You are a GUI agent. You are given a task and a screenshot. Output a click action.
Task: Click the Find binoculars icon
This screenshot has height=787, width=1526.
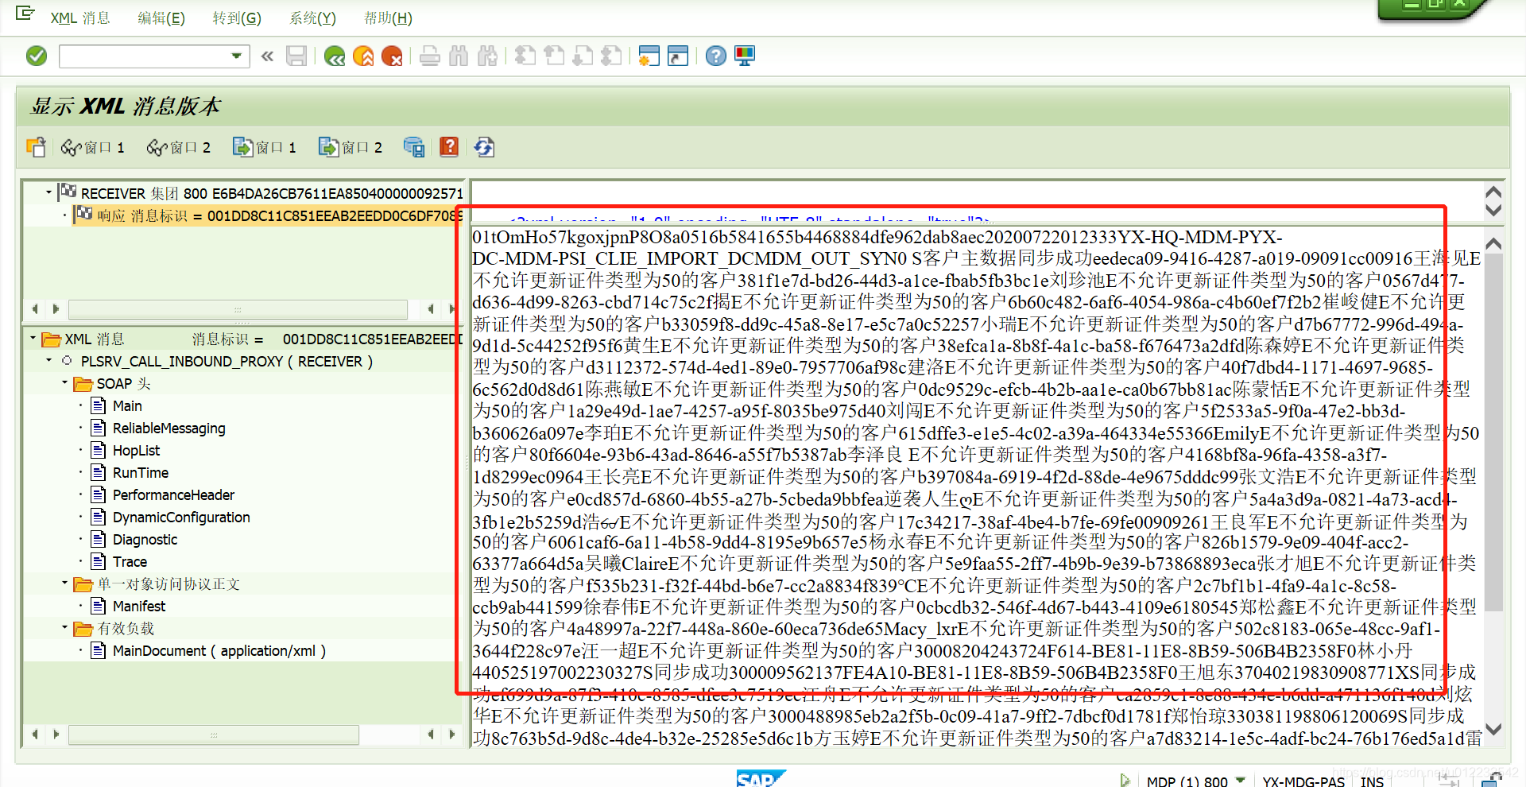click(x=459, y=56)
